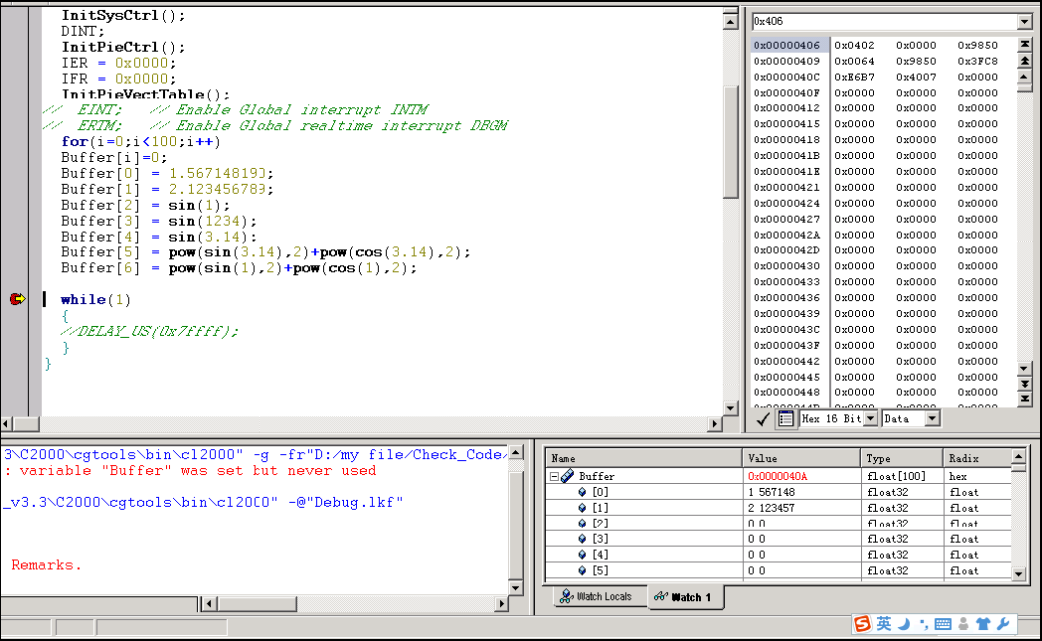Click the code editor scroll-right arrow
Viewport: 1042px width, 641px height.
coord(715,423)
